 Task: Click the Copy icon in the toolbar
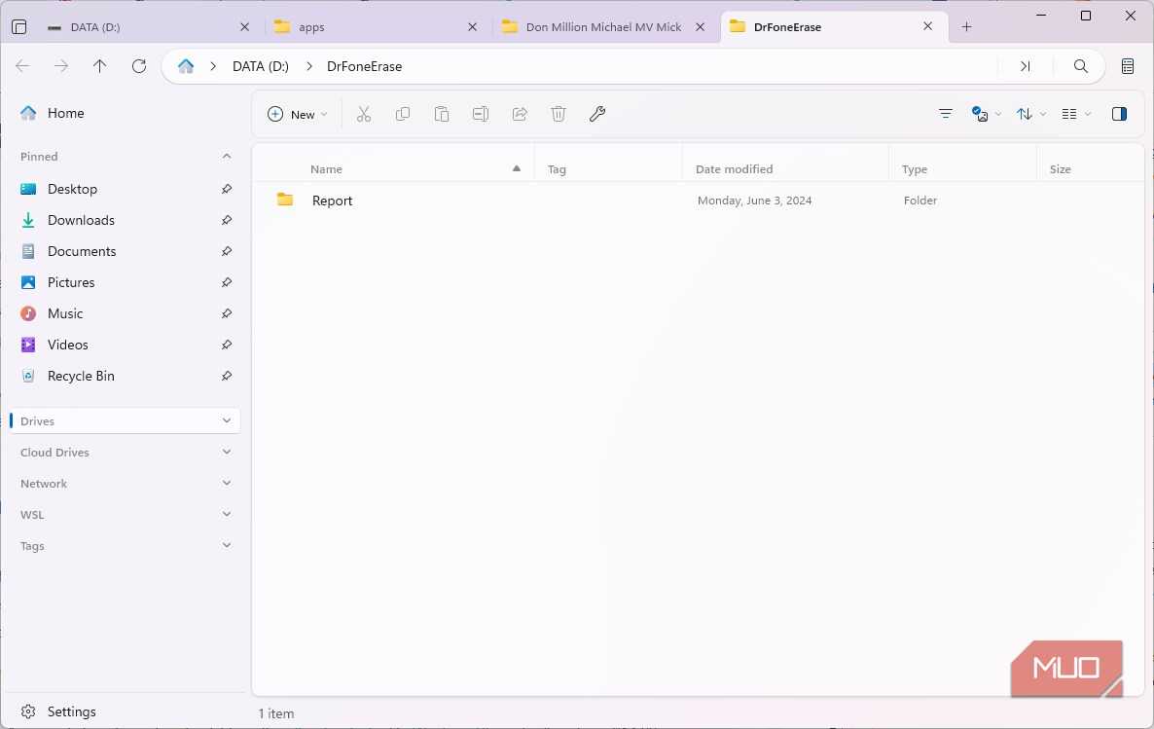point(403,114)
